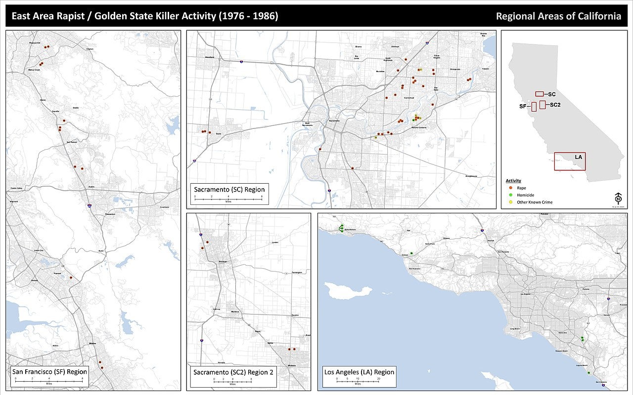Screen dimensions: 633x395
Task: Click the 'Rape' legend label
Action: [521, 188]
